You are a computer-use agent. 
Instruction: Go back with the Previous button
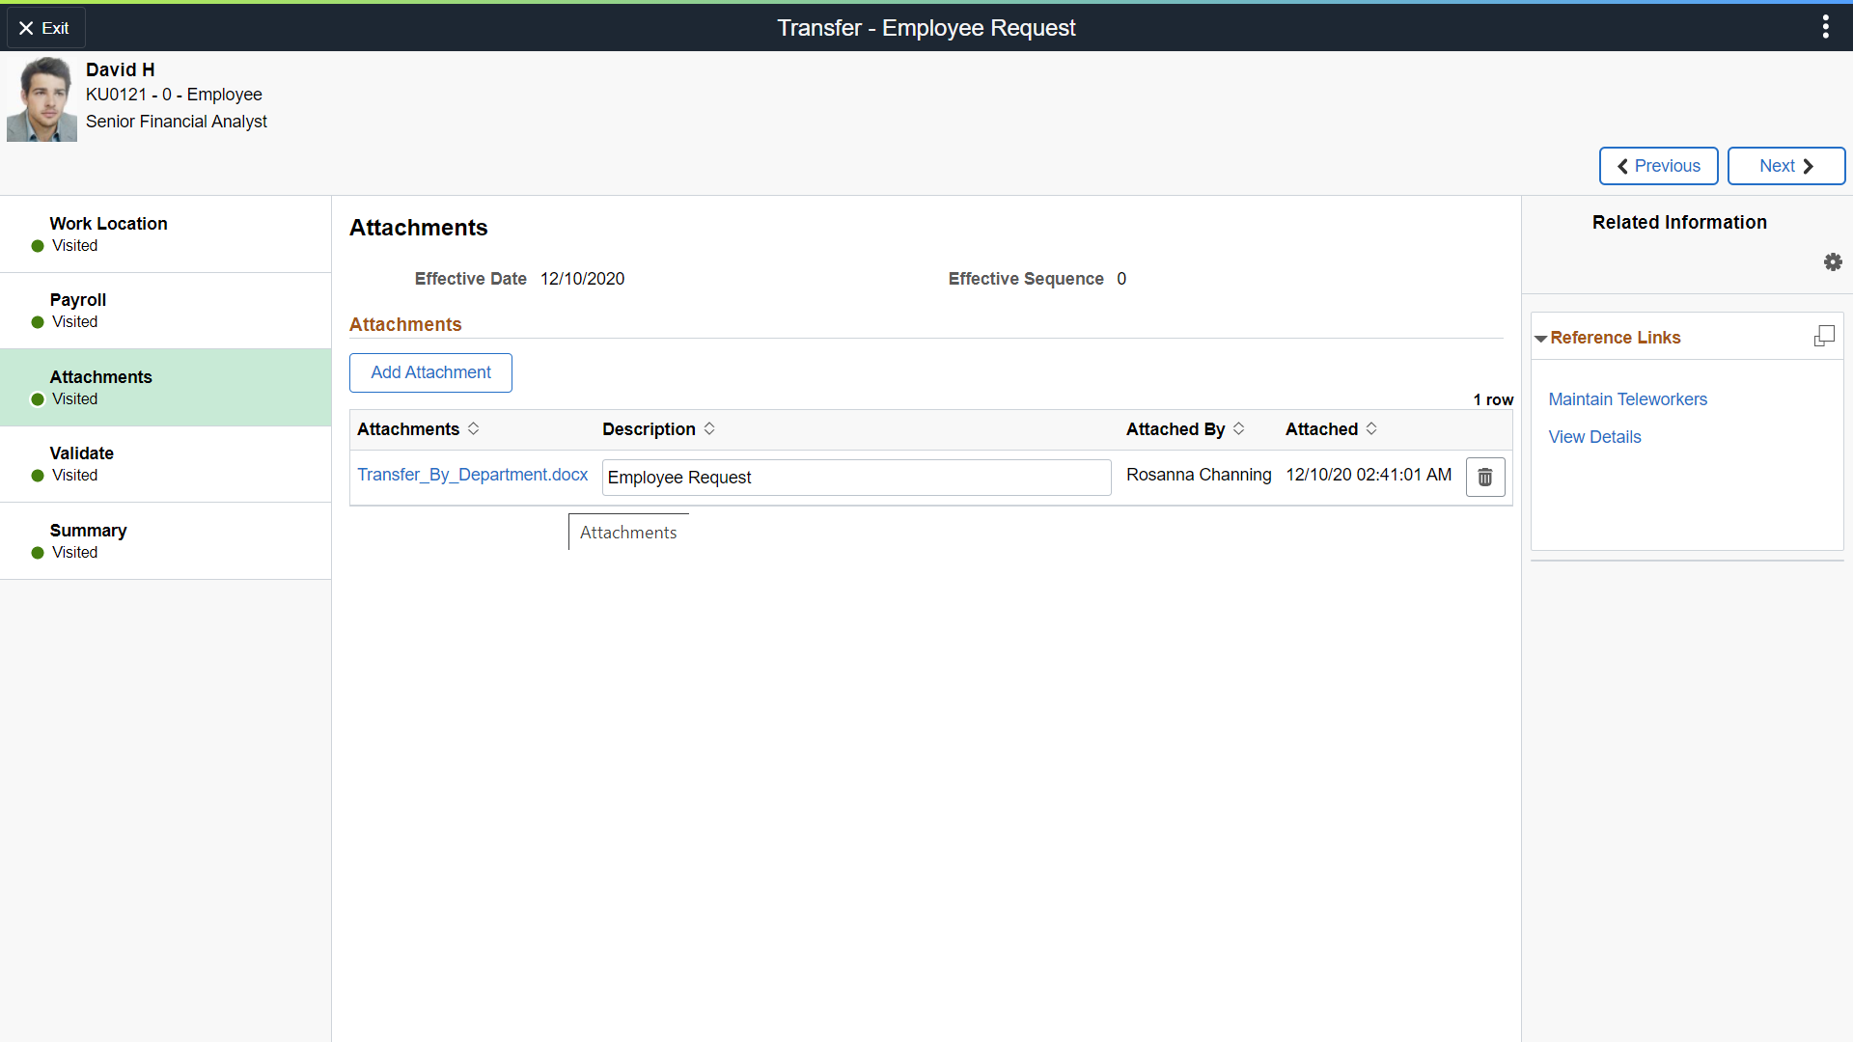[1658, 166]
